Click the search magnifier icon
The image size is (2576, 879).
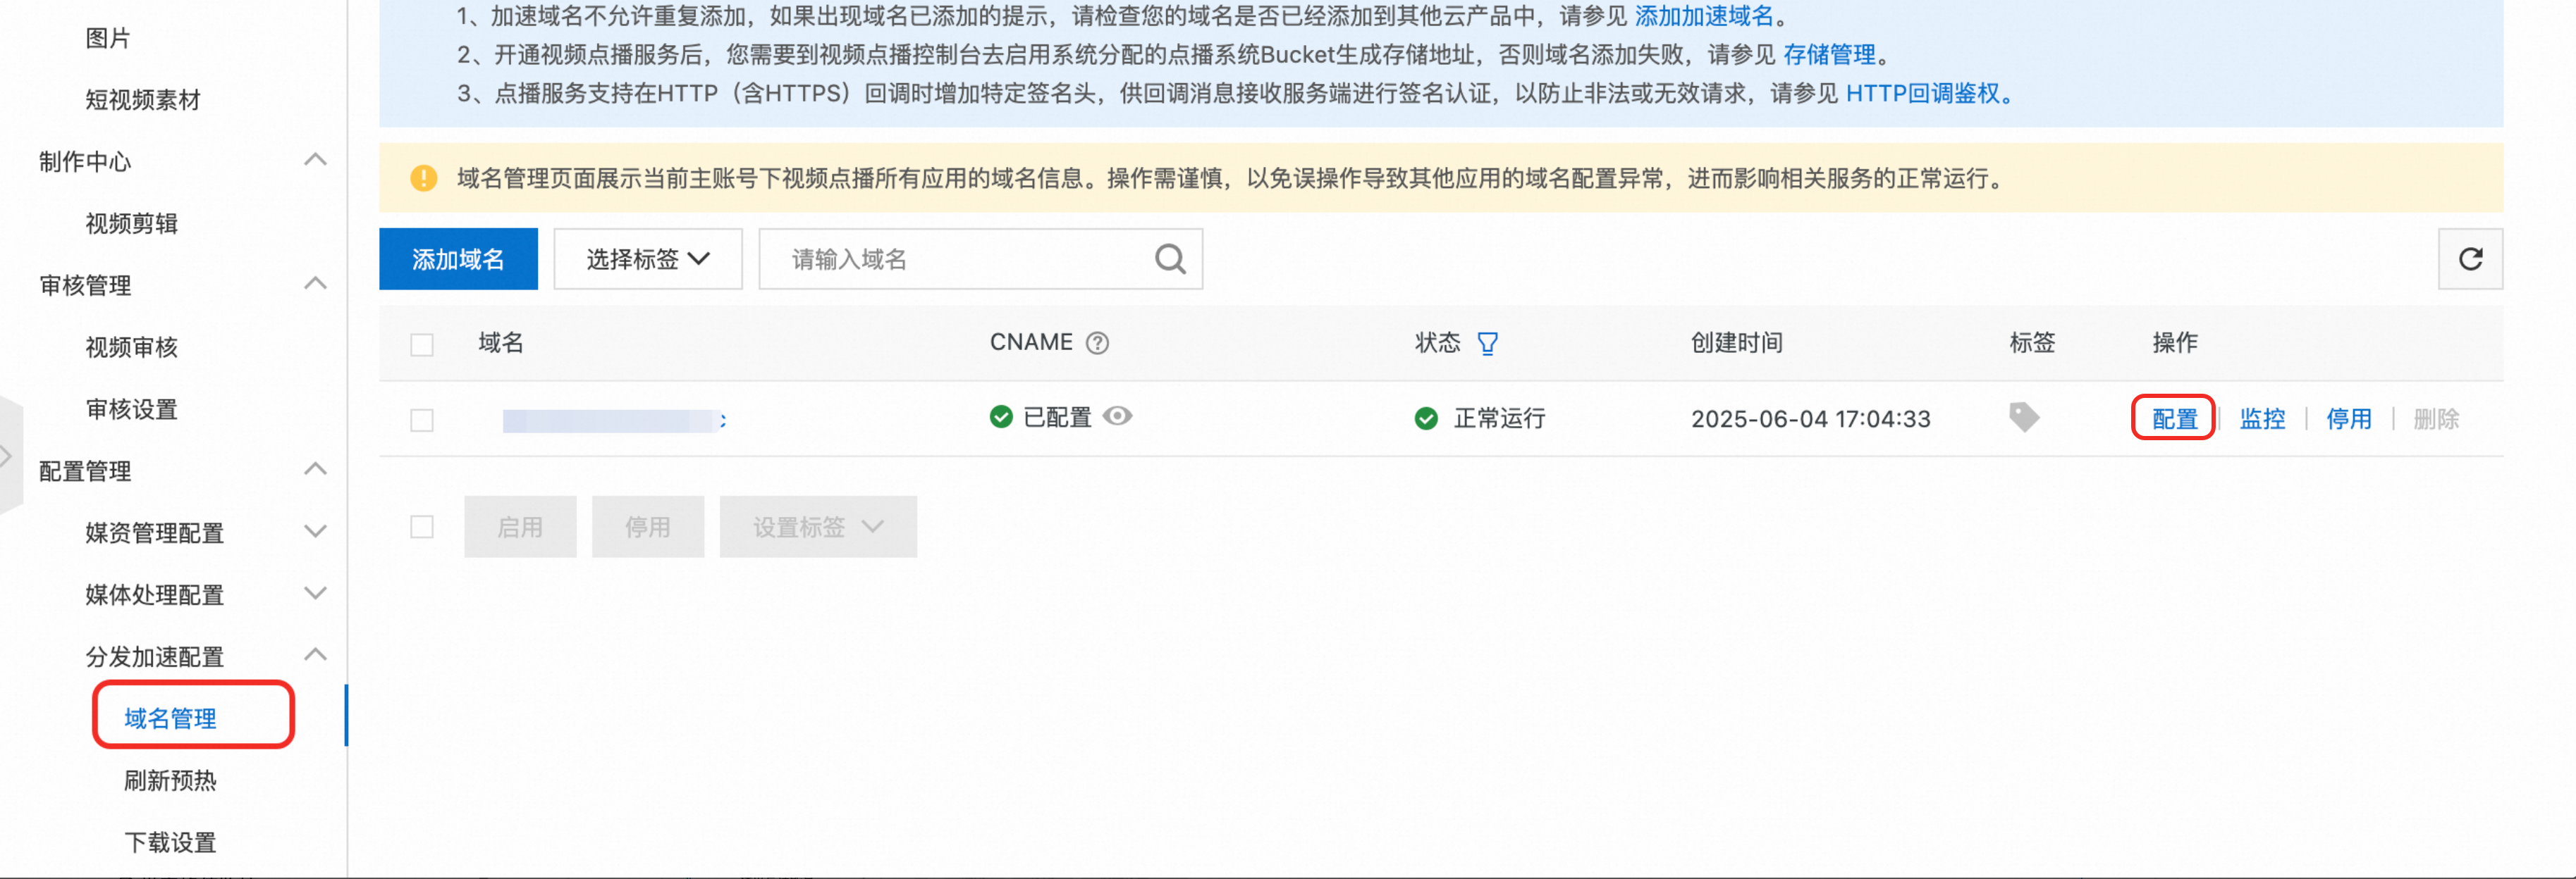click(x=1169, y=260)
